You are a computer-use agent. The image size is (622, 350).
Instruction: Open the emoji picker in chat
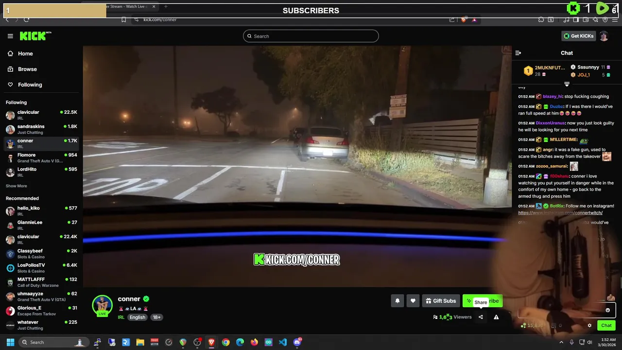(x=607, y=310)
